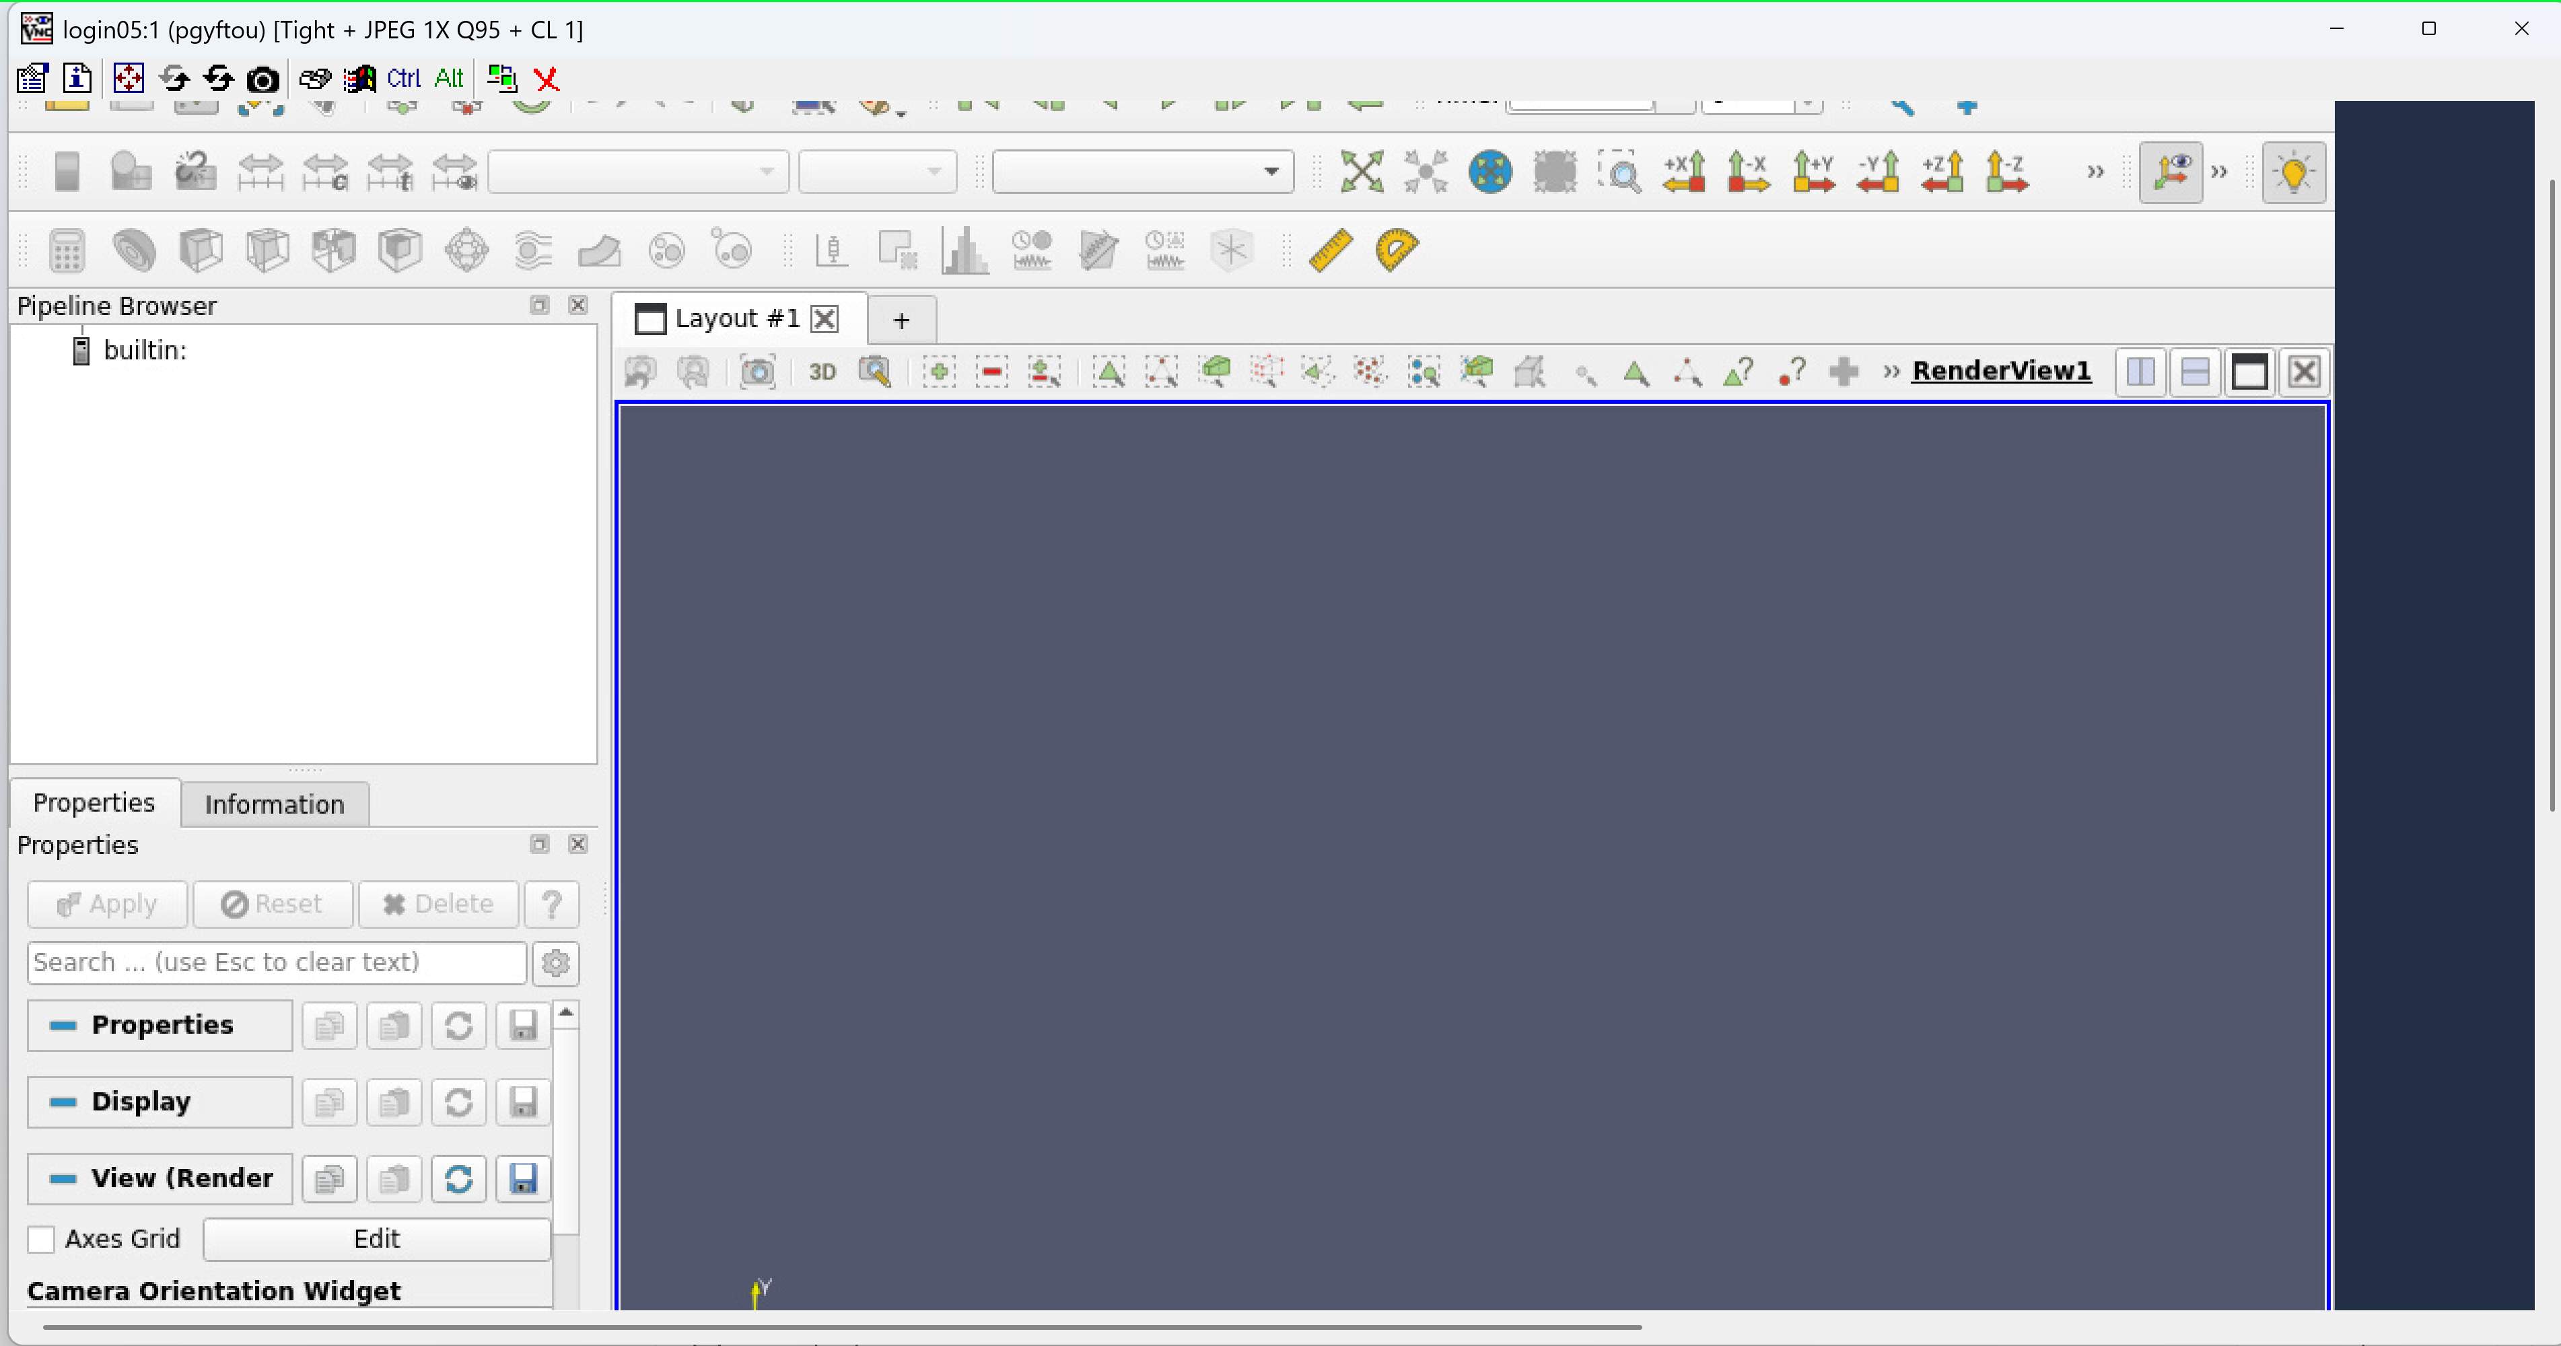Toggle the light kit bulb button
Screen dimensions: 2561x1346
pos(2292,172)
